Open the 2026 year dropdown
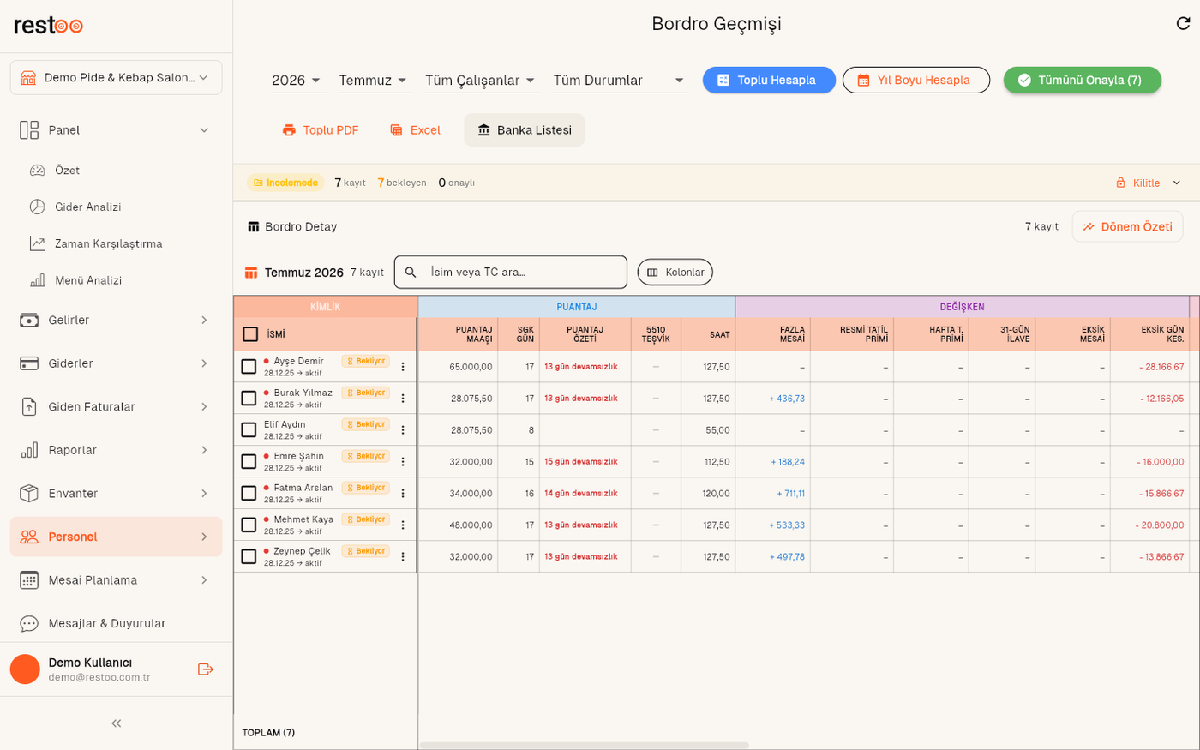 point(297,81)
